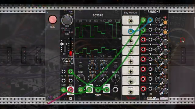195x109 pixels.
Task: Click the Scope trigger level marker
Action: pos(120,39)
